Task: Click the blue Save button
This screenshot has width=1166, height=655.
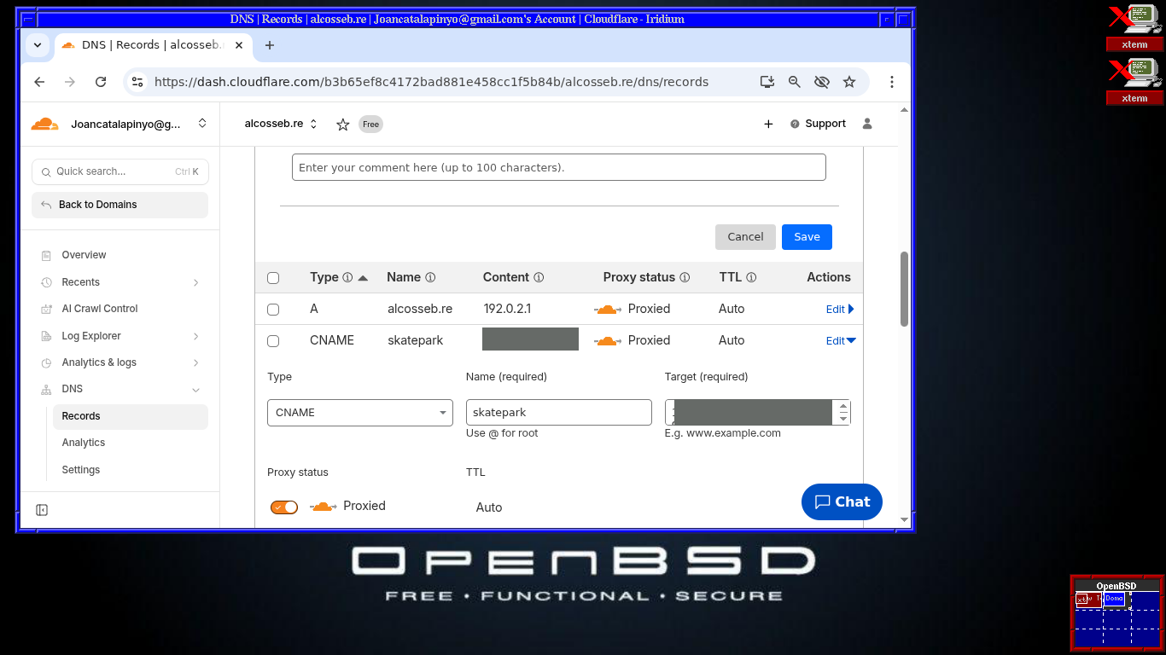Action: click(806, 237)
